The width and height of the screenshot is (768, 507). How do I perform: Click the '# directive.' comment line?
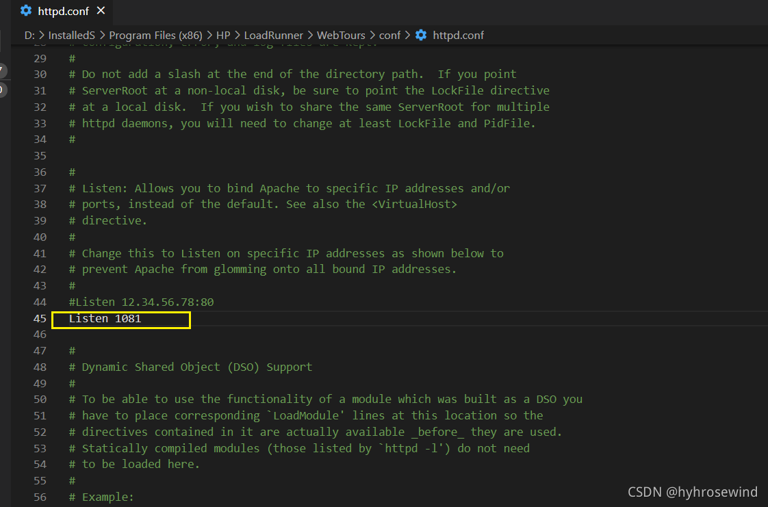pos(107,221)
